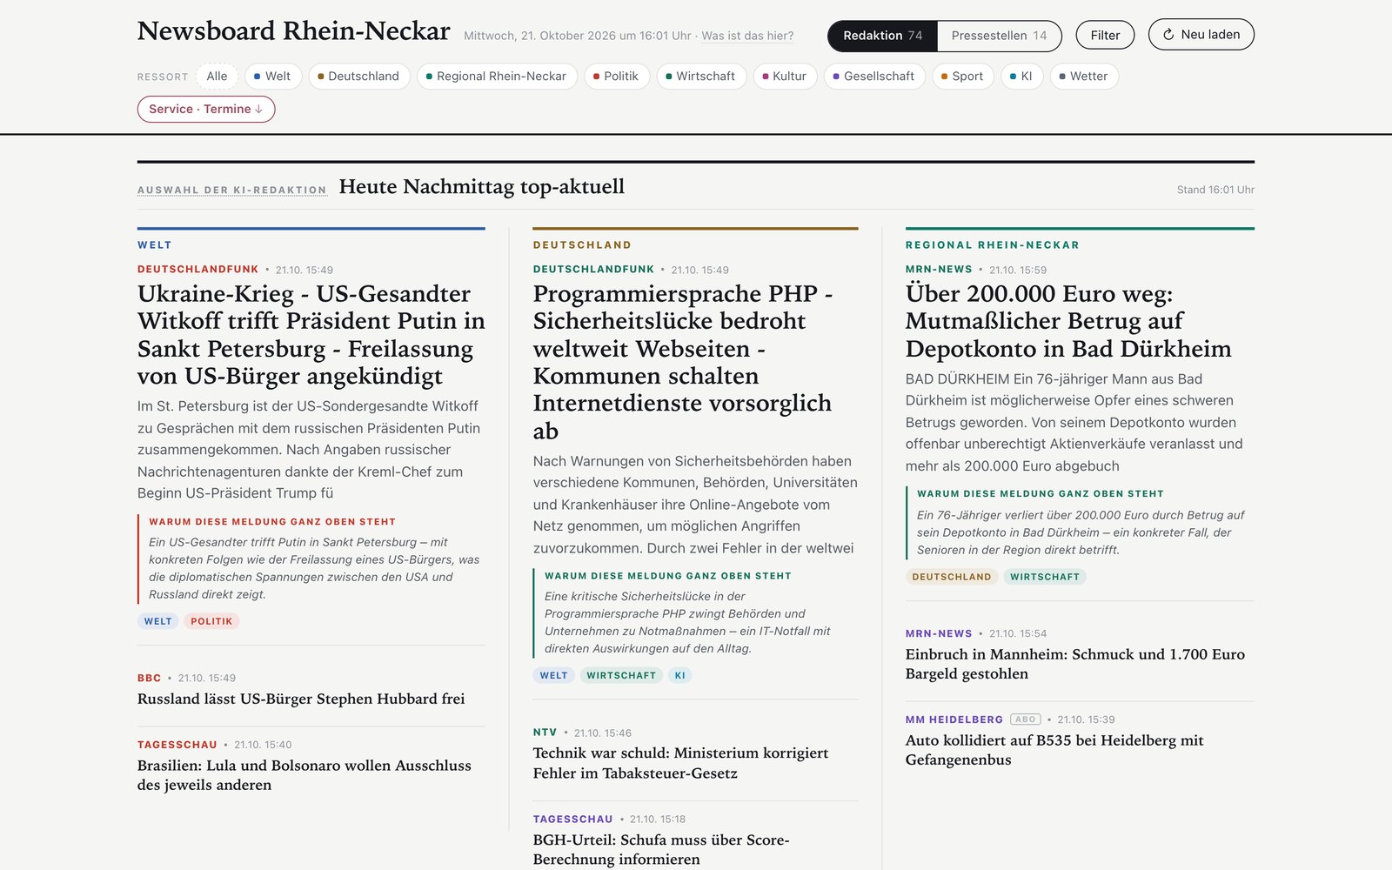Select the Alle ressort filter
Image resolution: width=1392 pixels, height=870 pixels.
(217, 77)
